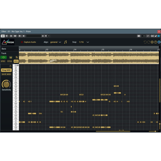
Task: Click the A/B compare circle icon
Action: click(x=20, y=36)
